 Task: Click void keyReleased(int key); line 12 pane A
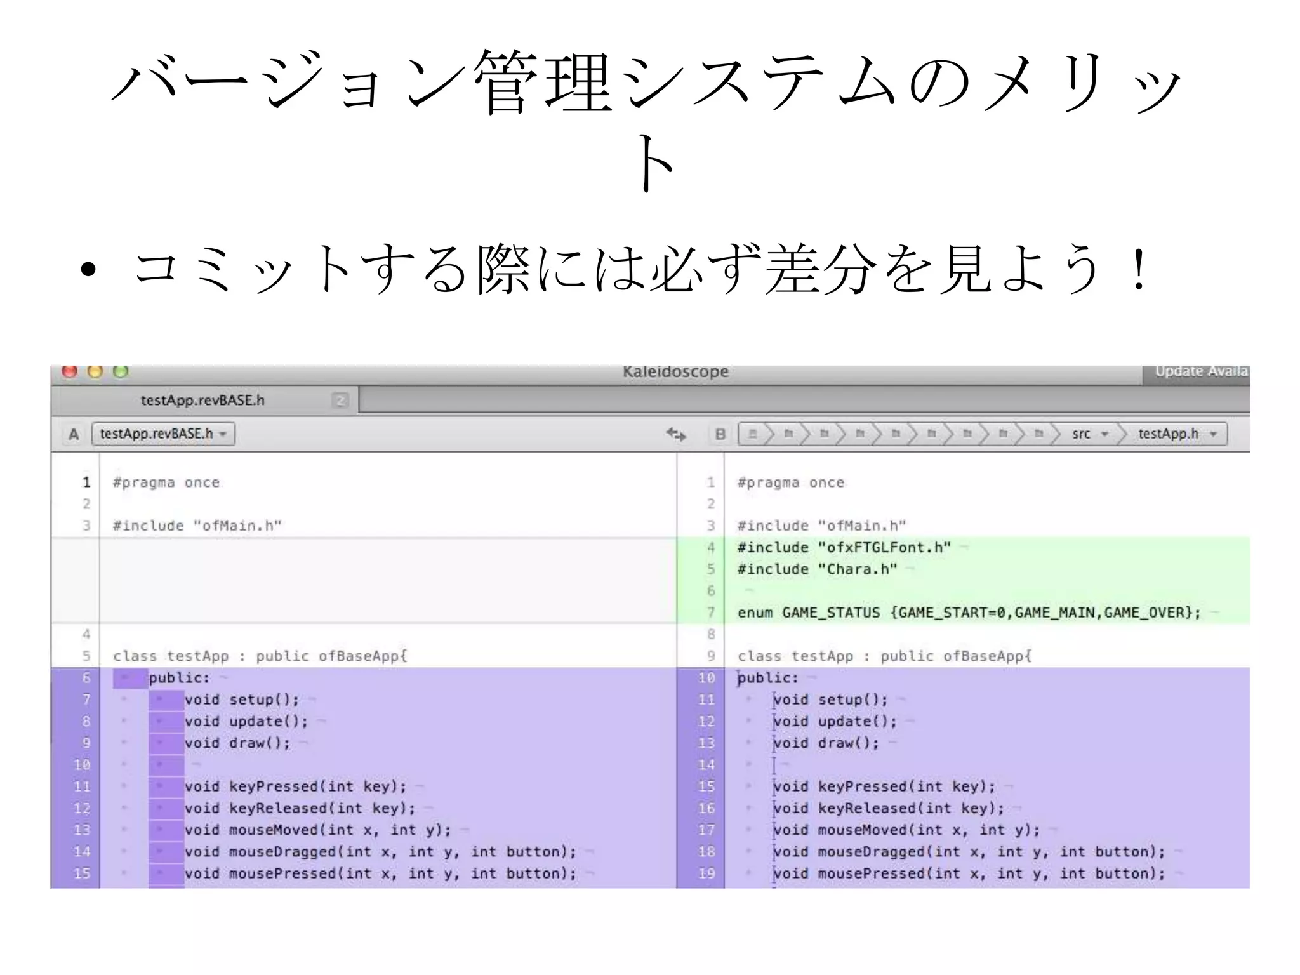pyautogui.click(x=300, y=808)
